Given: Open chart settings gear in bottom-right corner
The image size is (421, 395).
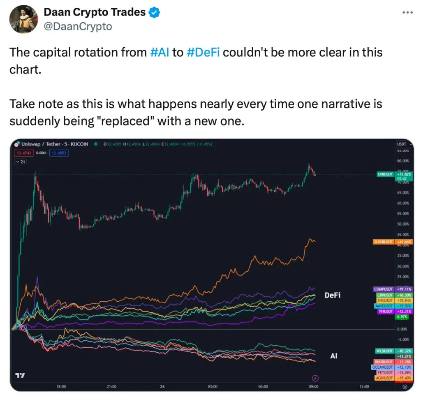Looking at the screenshot, I should [405, 387].
